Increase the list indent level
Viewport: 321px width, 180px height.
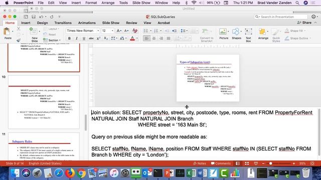175,31
